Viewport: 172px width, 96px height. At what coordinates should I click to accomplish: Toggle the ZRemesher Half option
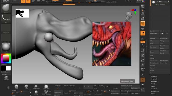click(95, 86)
